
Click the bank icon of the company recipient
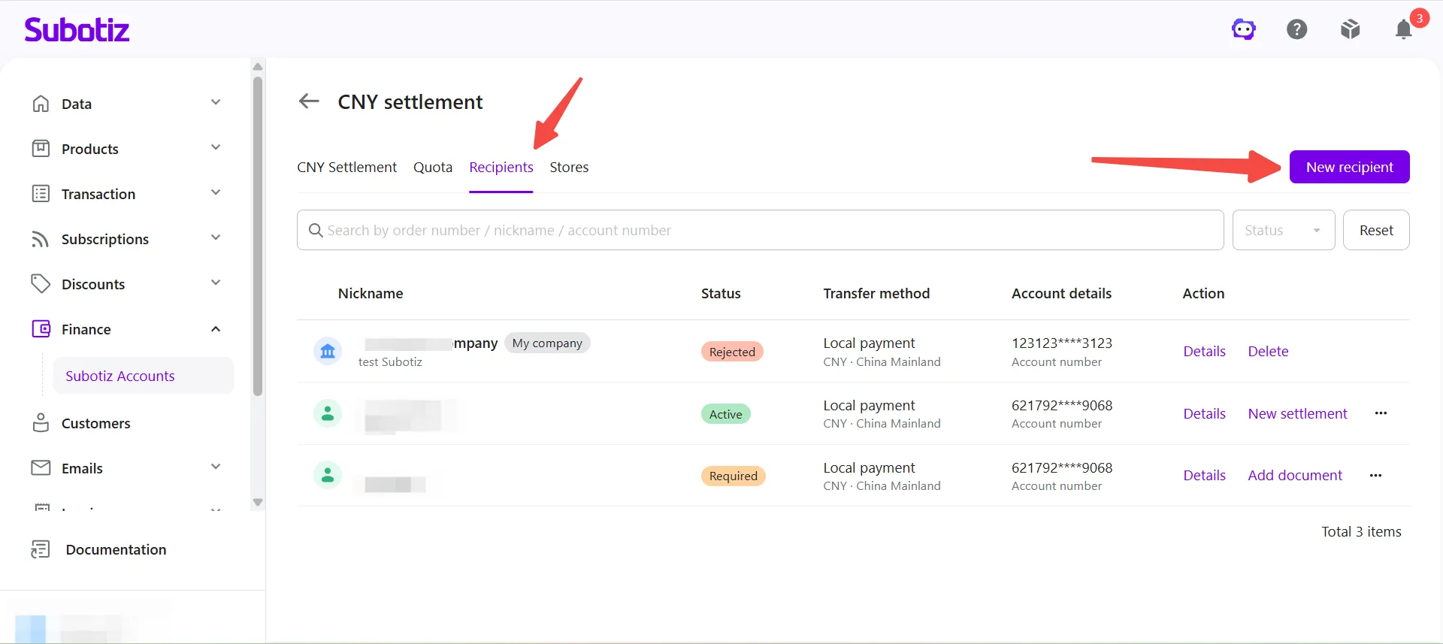pos(328,351)
